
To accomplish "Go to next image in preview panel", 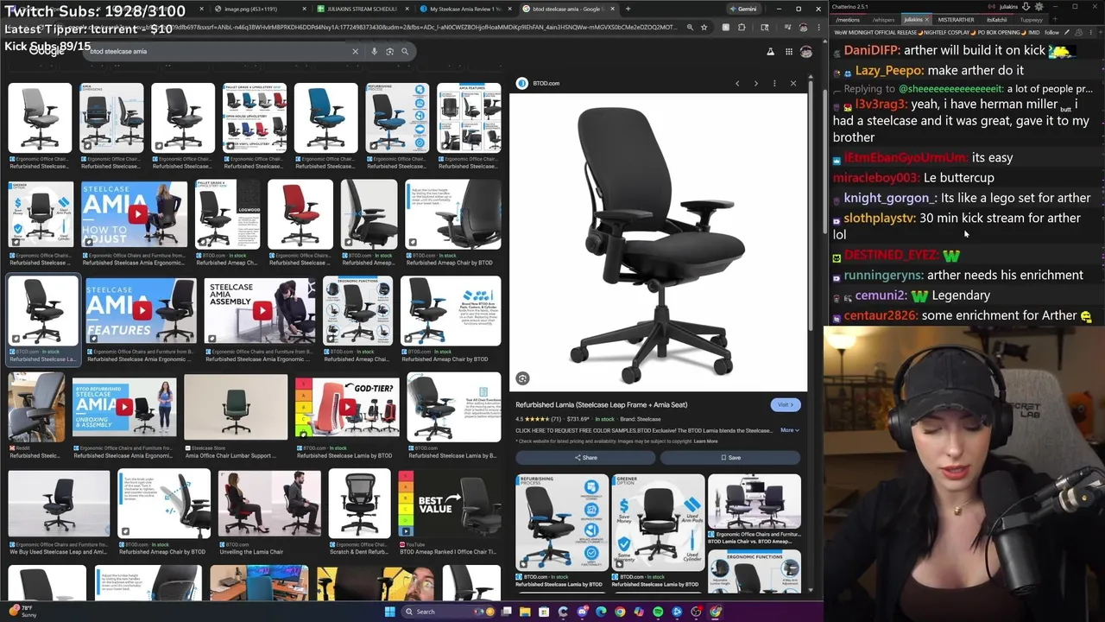I will tap(755, 84).
